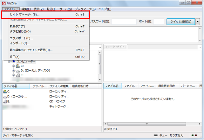Select E: CD drive icon in file list
This screenshot has height=140, width=204.
click(x=5, y=101)
